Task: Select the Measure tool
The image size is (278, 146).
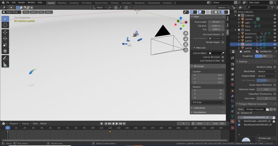Action: pyautogui.click(x=5, y=64)
